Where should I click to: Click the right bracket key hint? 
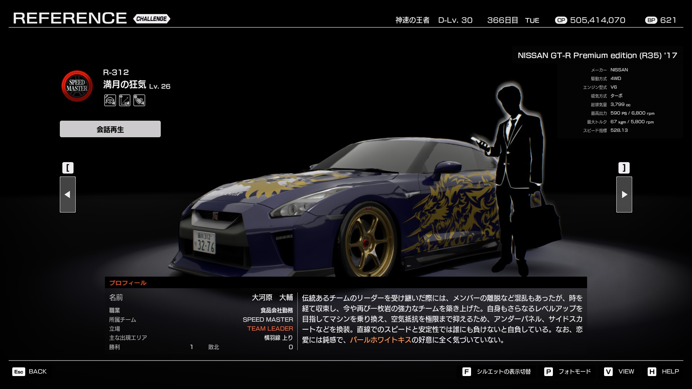pos(624,168)
